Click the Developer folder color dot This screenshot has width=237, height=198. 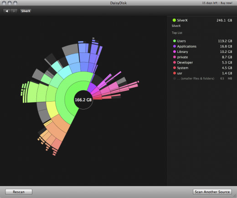coord(175,63)
